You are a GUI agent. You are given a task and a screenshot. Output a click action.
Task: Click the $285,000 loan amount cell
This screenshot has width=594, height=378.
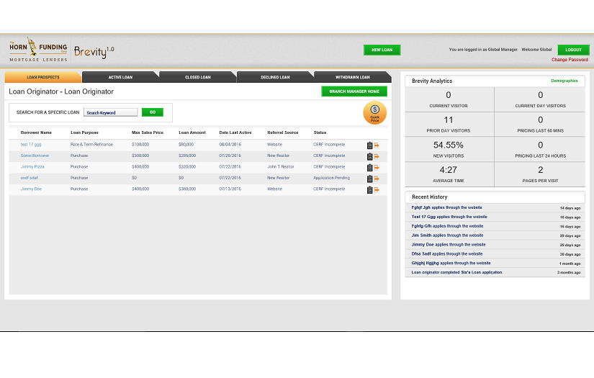(x=187, y=156)
